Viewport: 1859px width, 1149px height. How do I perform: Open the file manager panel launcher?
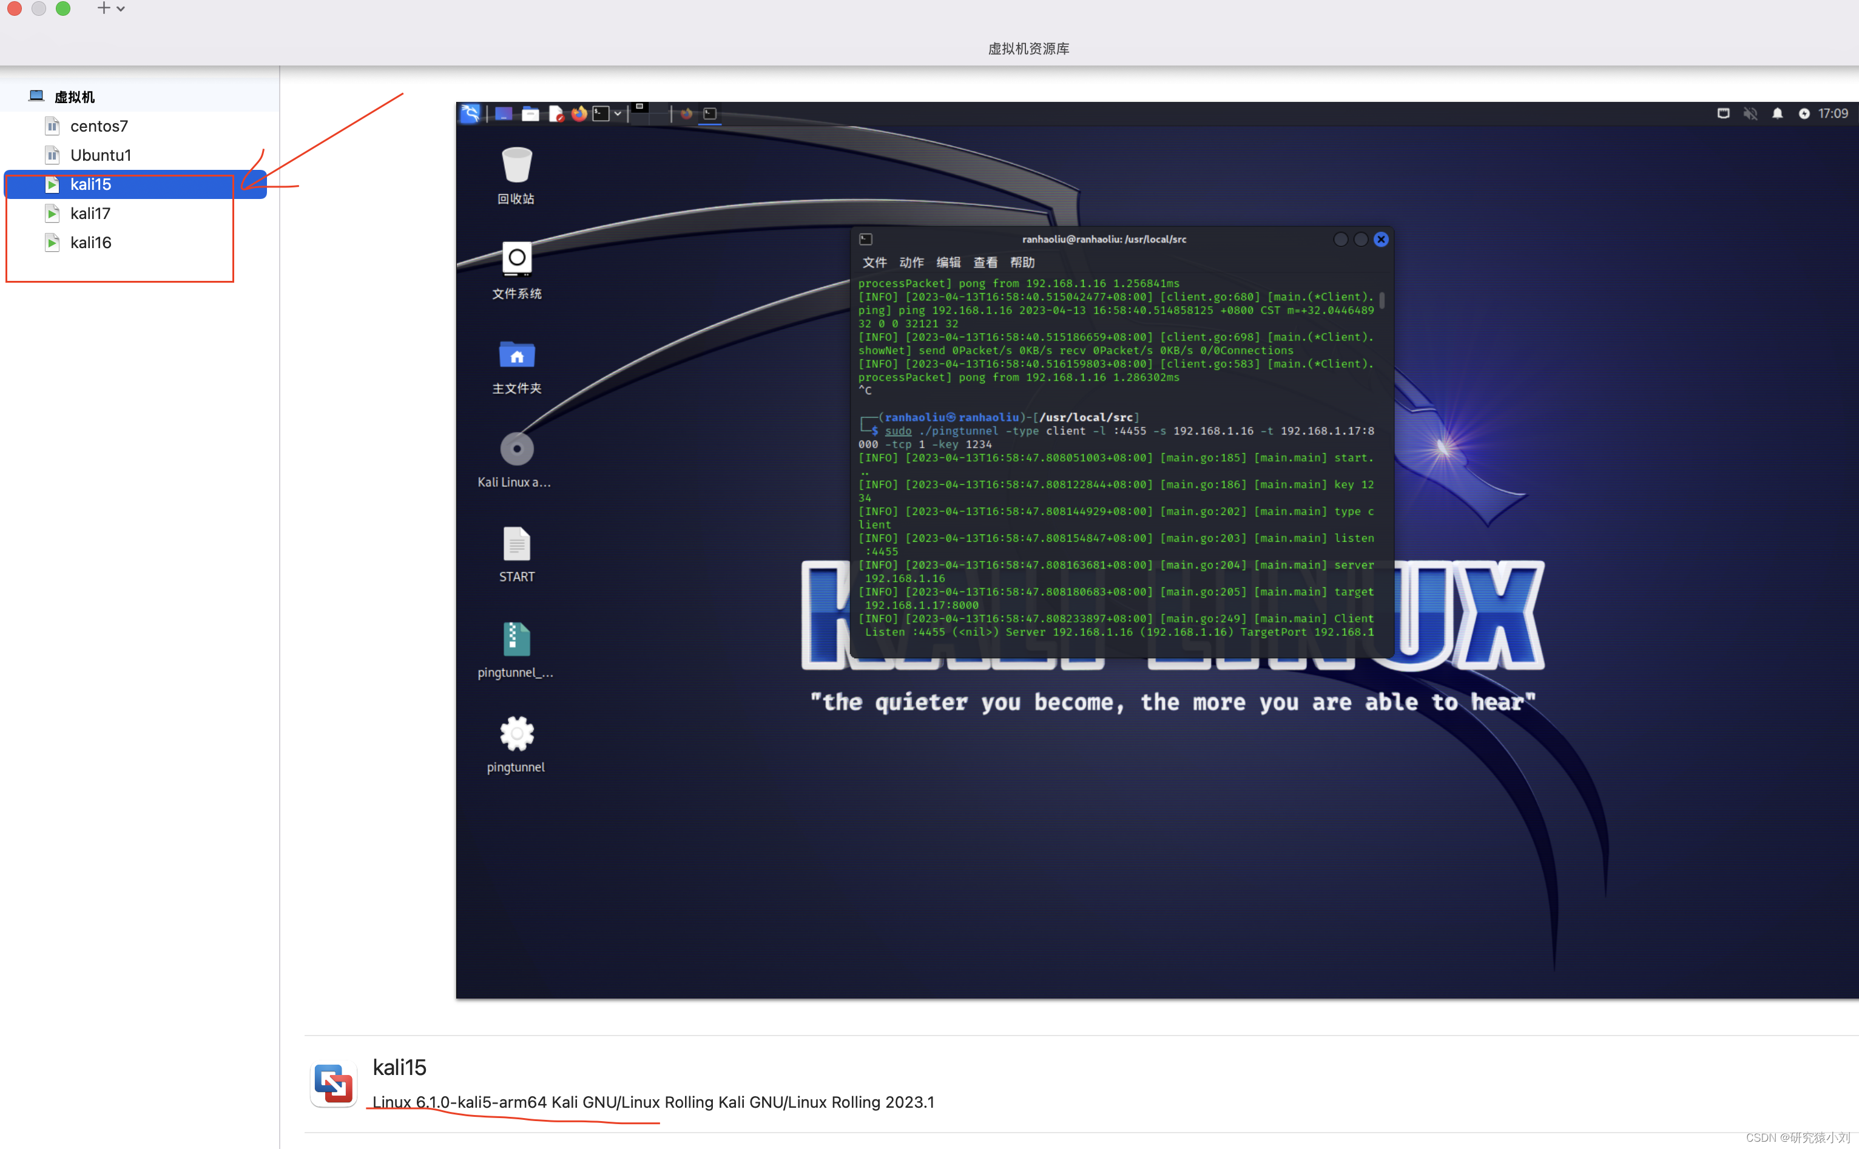[530, 113]
